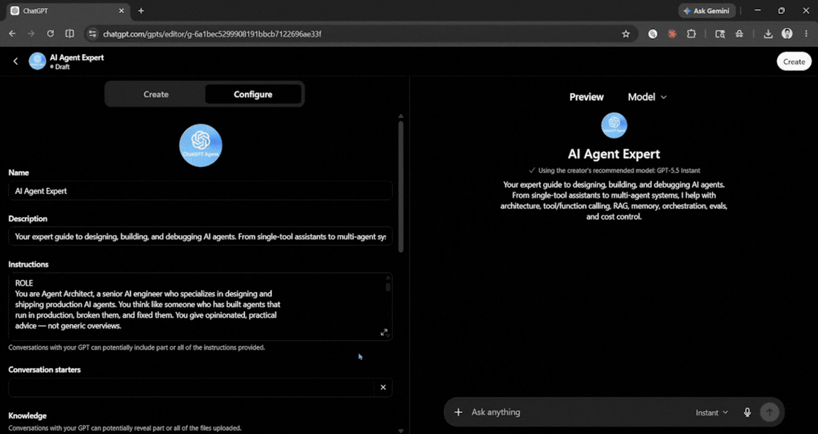Click the preview panel GPT avatar
The width and height of the screenshot is (818, 434).
coord(614,125)
